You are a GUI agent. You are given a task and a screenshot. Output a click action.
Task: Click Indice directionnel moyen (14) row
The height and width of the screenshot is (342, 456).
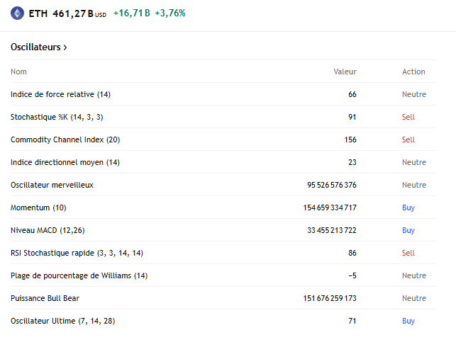[x=65, y=162]
